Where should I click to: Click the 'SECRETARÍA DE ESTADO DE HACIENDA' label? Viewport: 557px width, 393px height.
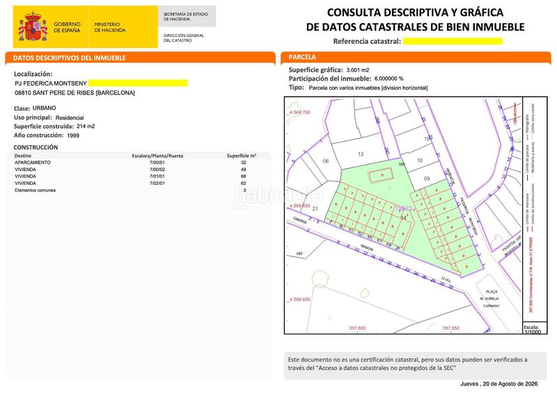click(185, 16)
